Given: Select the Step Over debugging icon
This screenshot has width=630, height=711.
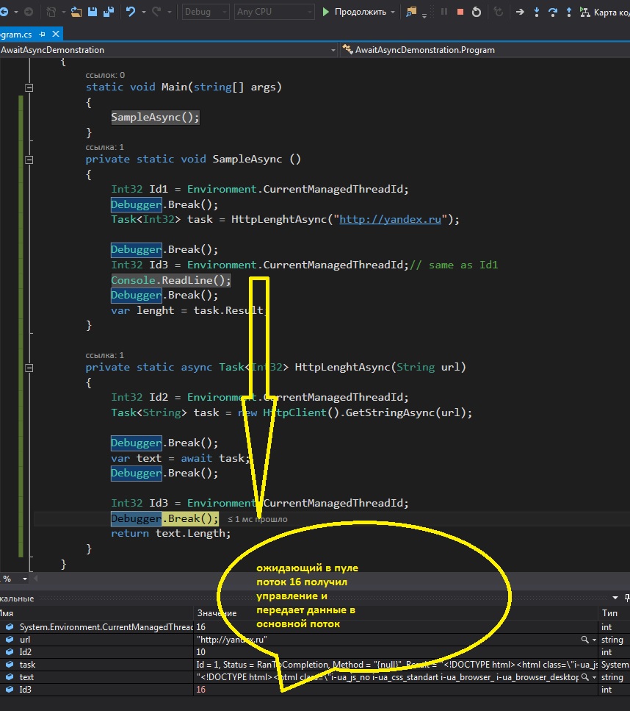Looking at the screenshot, I should [x=553, y=12].
